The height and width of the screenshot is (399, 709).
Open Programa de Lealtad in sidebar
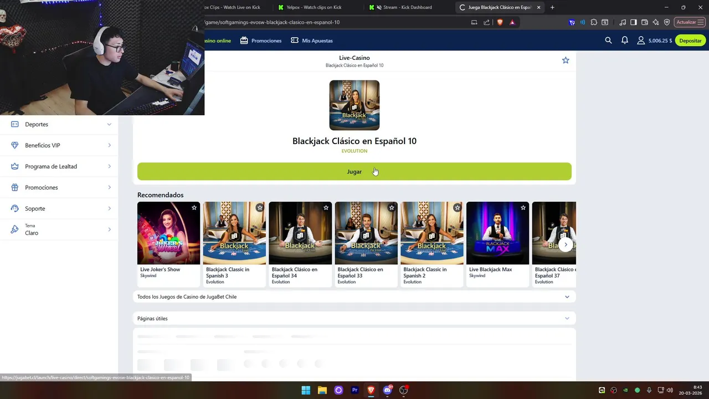click(59, 166)
